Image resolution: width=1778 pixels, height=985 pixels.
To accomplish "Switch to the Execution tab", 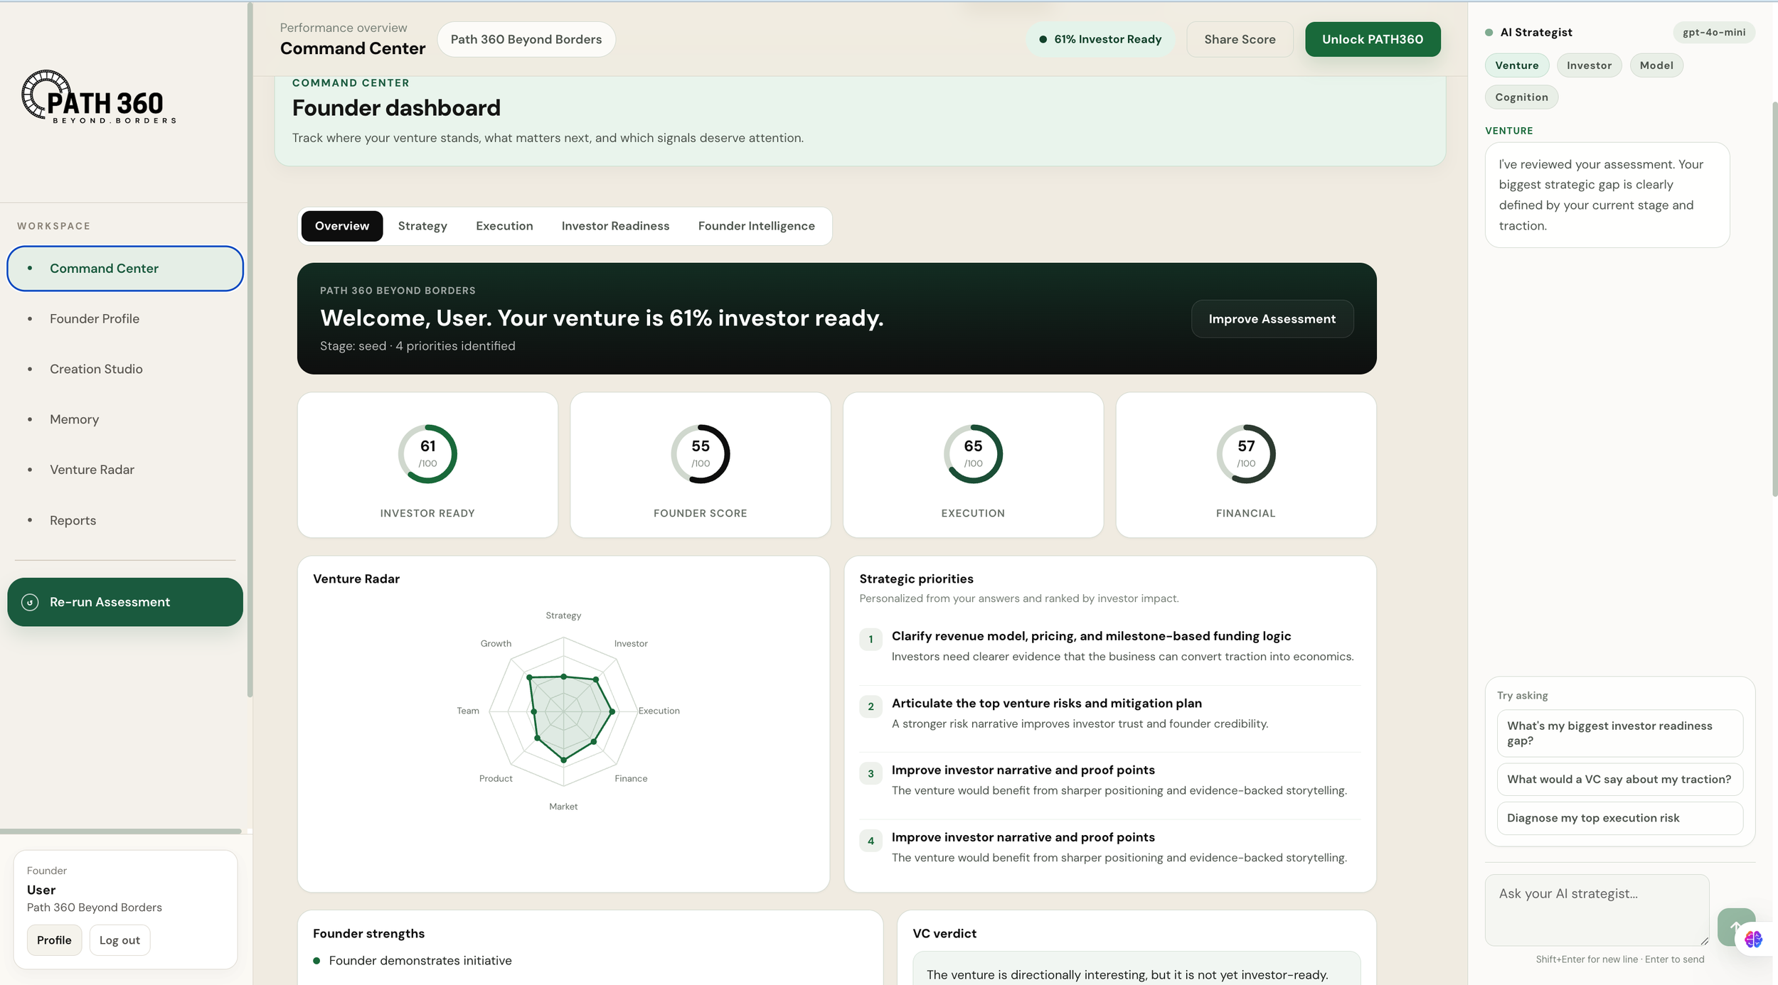I will 504,226.
